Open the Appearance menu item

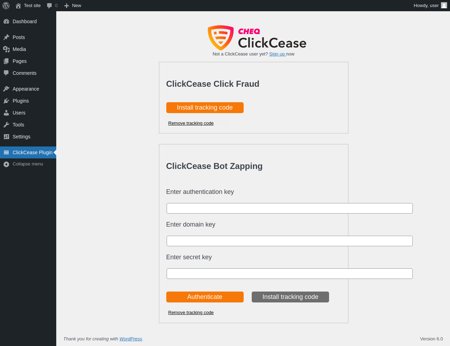(28, 89)
